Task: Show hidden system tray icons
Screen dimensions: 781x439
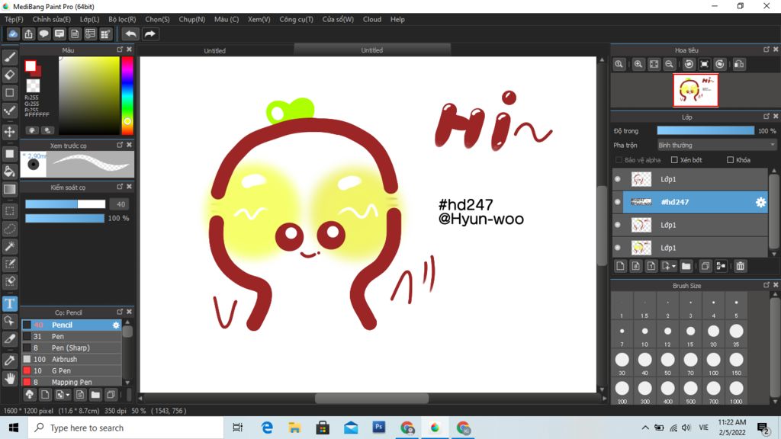Action: (x=645, y=428)
